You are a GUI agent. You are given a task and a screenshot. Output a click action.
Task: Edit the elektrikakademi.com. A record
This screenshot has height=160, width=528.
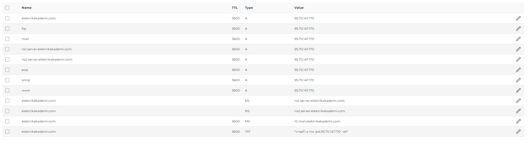pyautogui.click(x=518, y=18)
